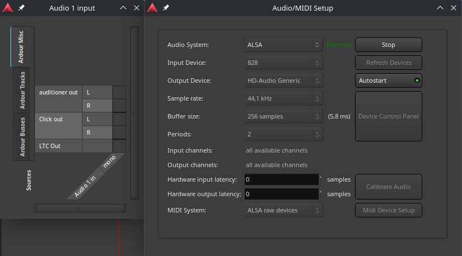Screen dimensions: 462x256
Task: Close the Audio 1 input window
Action: click(137, 8)
